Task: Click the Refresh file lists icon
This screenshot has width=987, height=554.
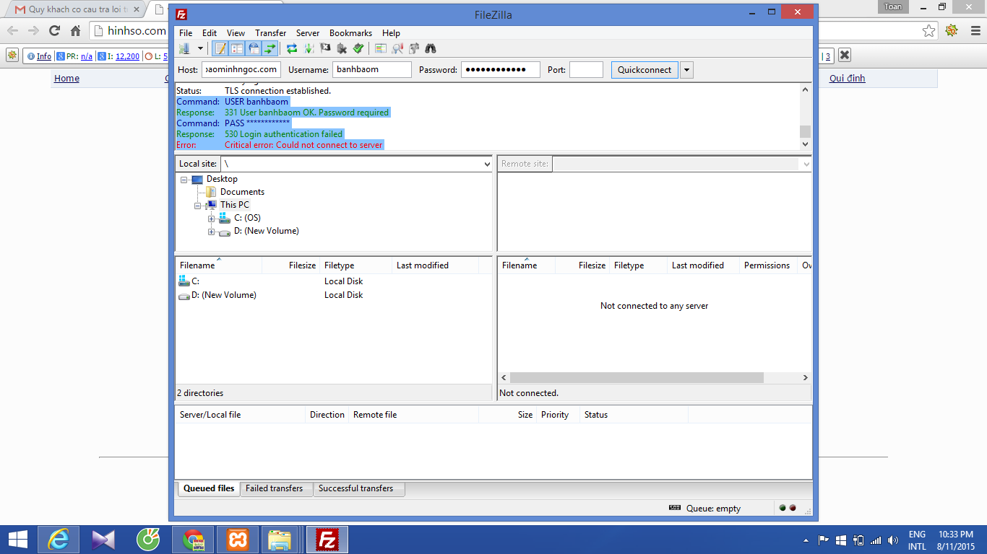Action: (x=292, y=48)
